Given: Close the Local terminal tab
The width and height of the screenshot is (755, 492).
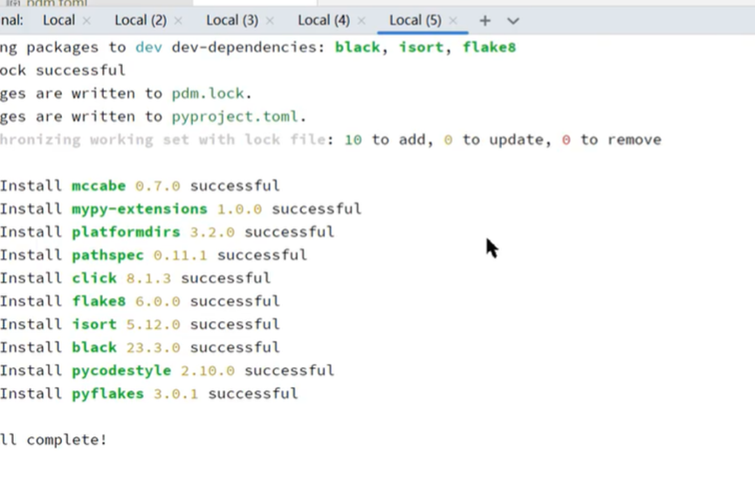Looking at the screenshot, I should point(86,21).
